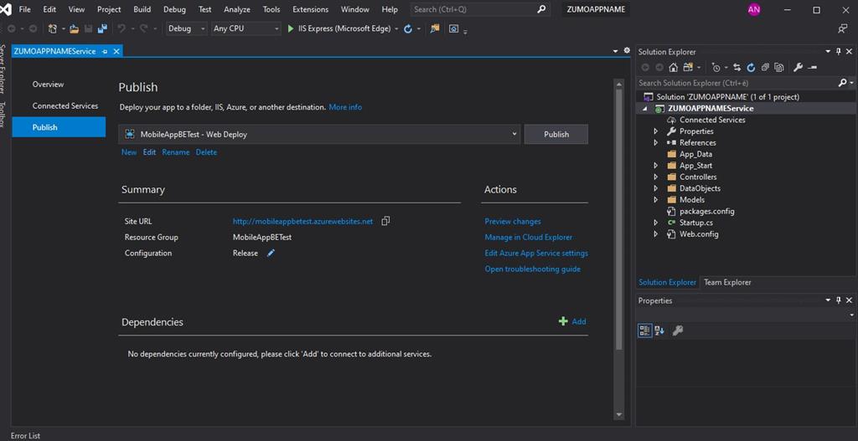Screen dimensions: 858x441
Task: Click the Preview changes link
Action: (513, 221)
